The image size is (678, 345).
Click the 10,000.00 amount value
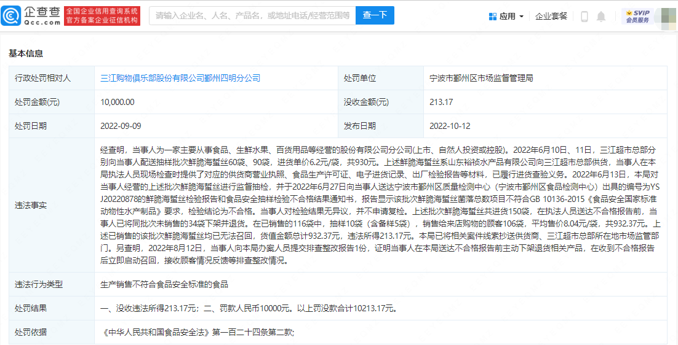click(x=118, y=102)
